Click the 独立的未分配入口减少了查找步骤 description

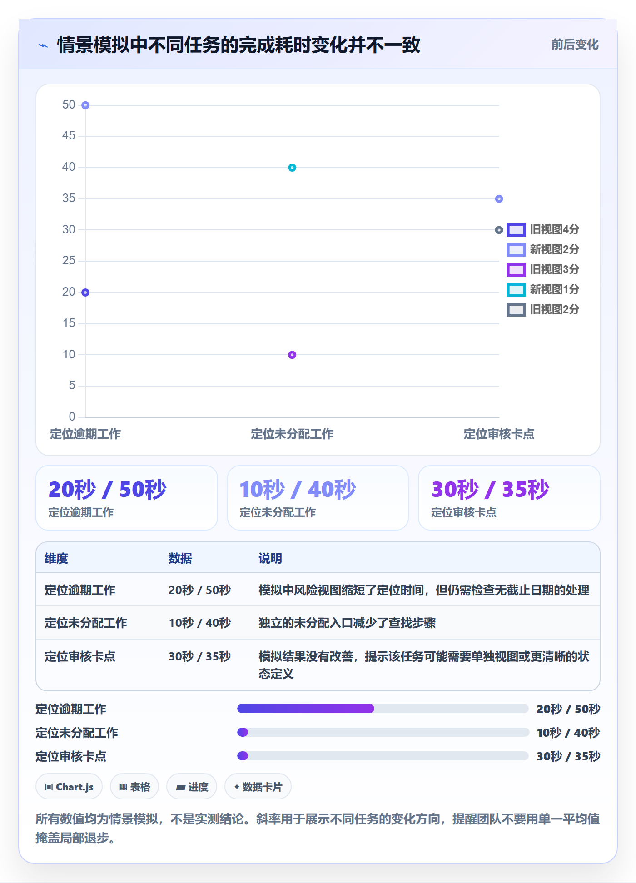(x=347, y=623)
